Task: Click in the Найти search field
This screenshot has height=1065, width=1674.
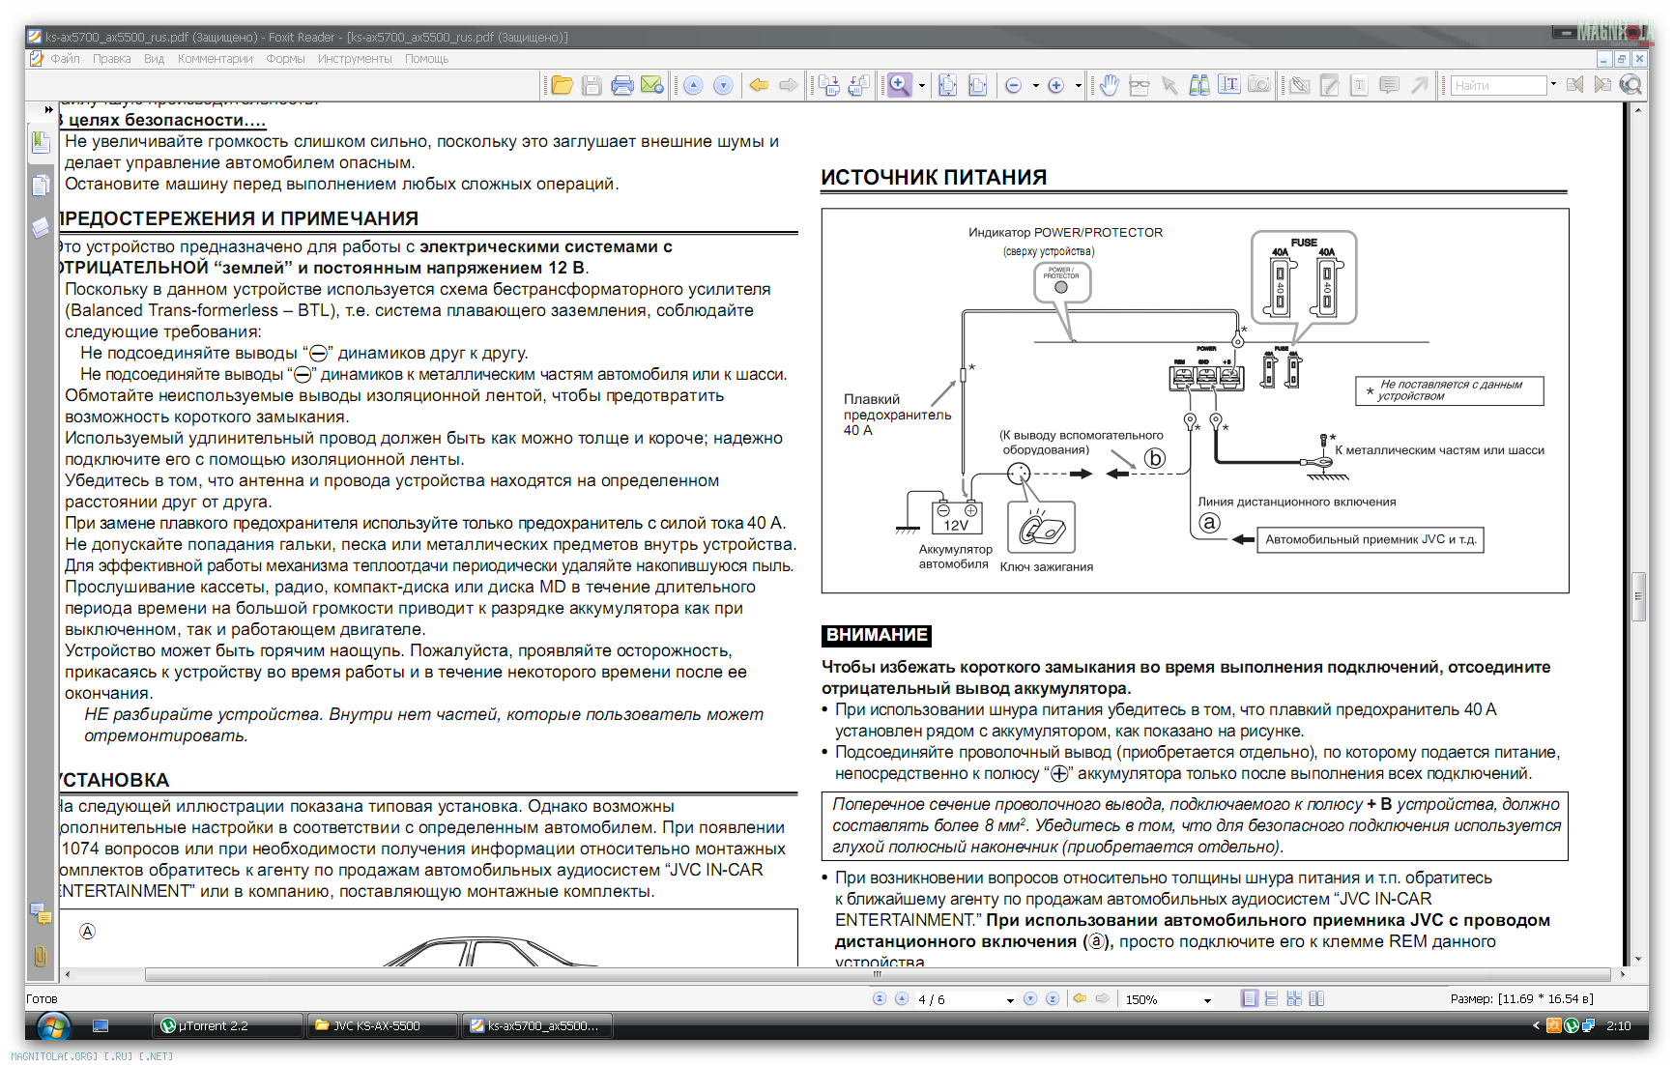Action: 1498,85
